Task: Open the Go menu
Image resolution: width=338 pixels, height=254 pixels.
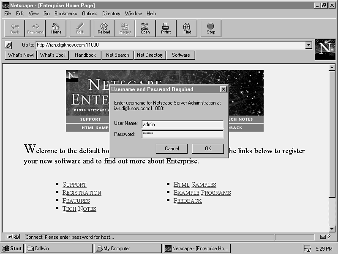Action: tap(46, 14)
